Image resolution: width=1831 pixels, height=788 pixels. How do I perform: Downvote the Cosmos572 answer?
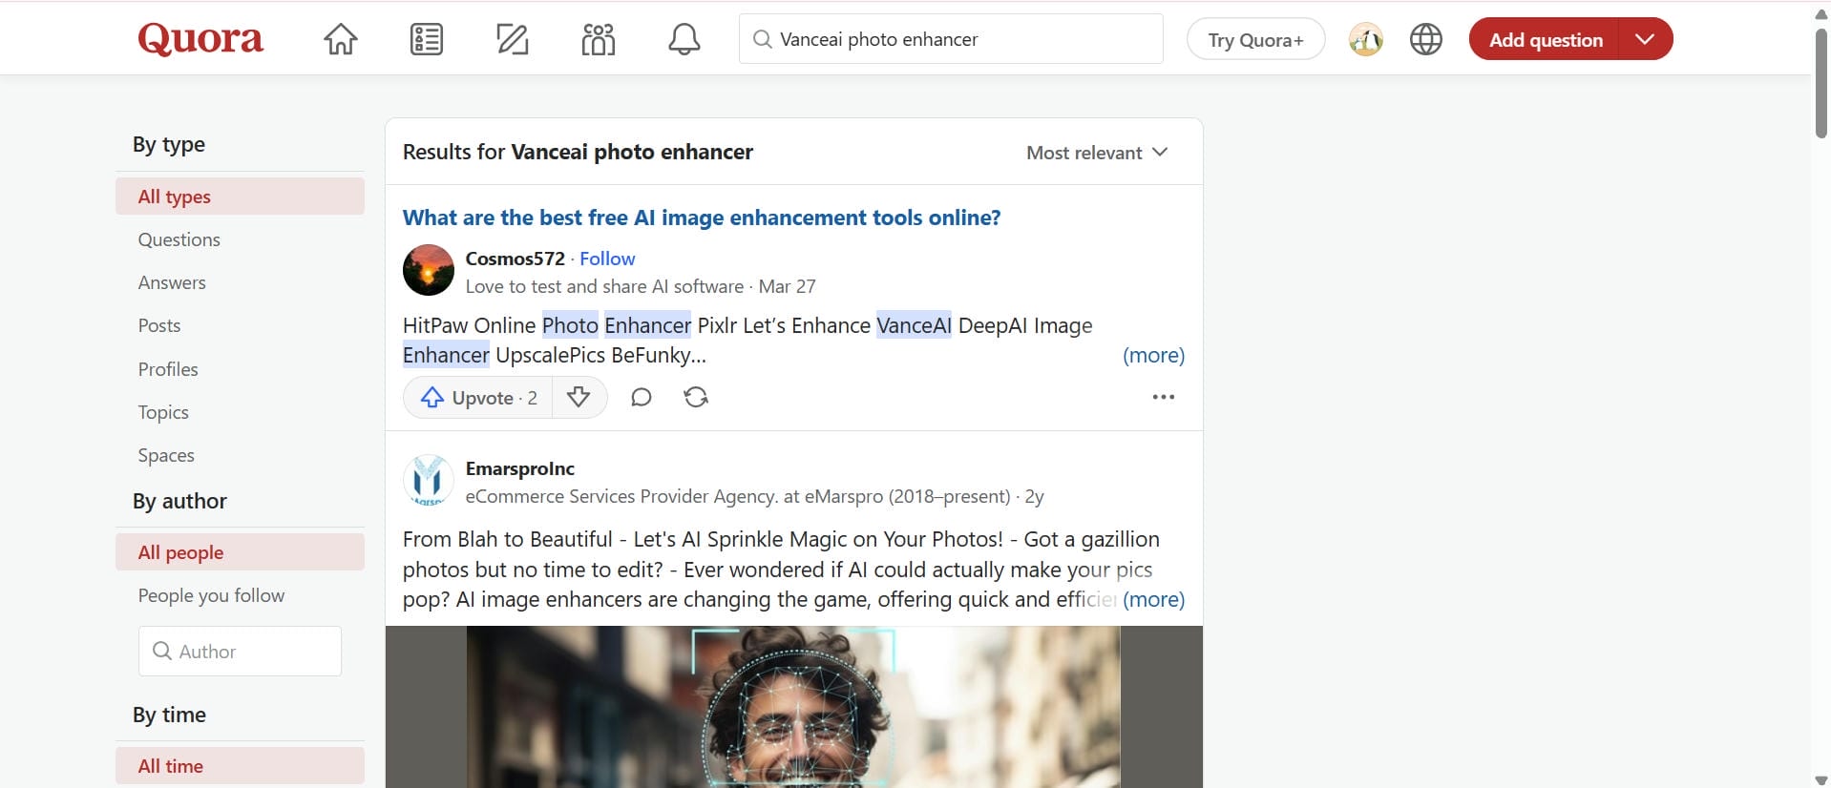(579, 397)
